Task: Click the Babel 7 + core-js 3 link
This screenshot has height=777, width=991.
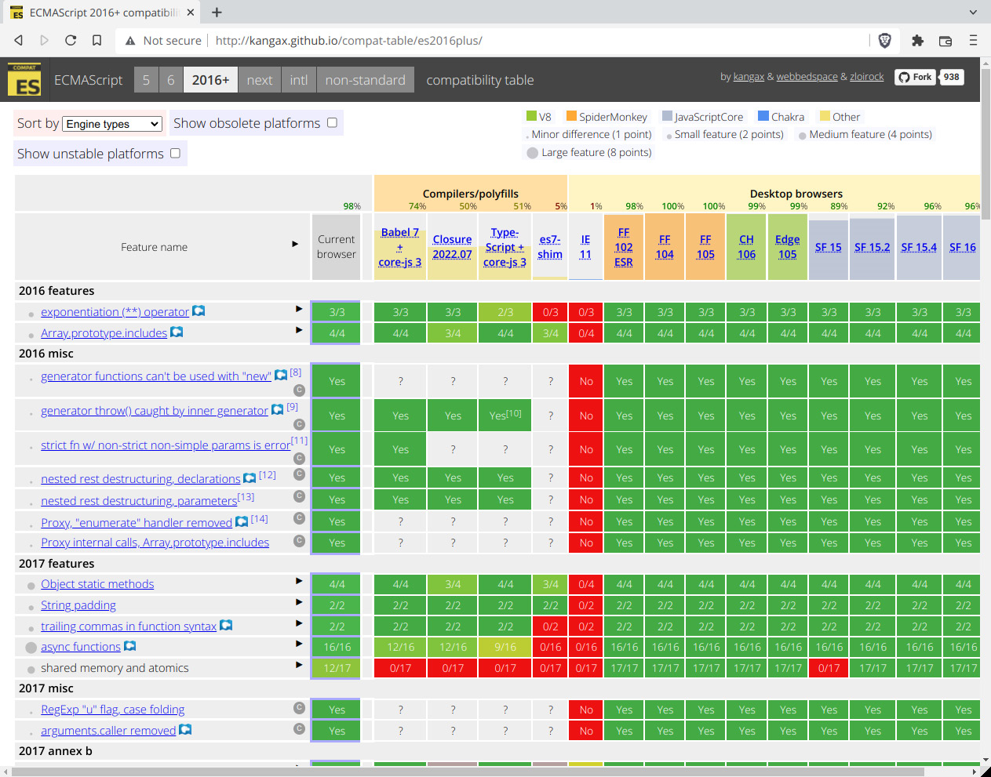Action: 400,246
